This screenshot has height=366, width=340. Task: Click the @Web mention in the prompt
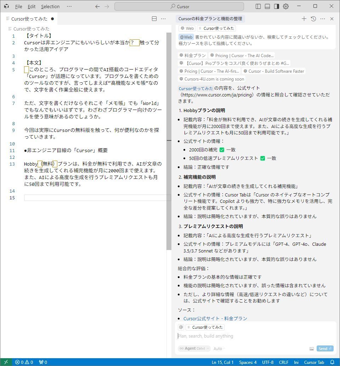[186, 37]
